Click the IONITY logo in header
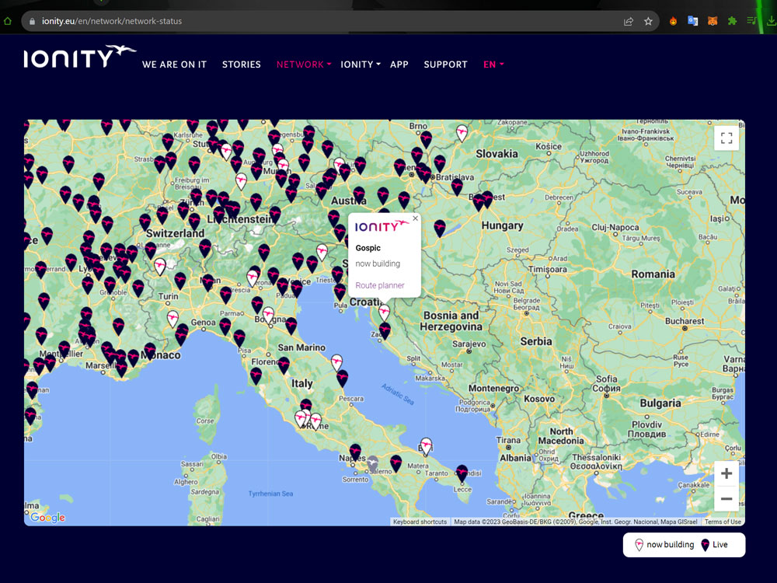This screenshot has width=777, height=583. (x=79, y=58)
